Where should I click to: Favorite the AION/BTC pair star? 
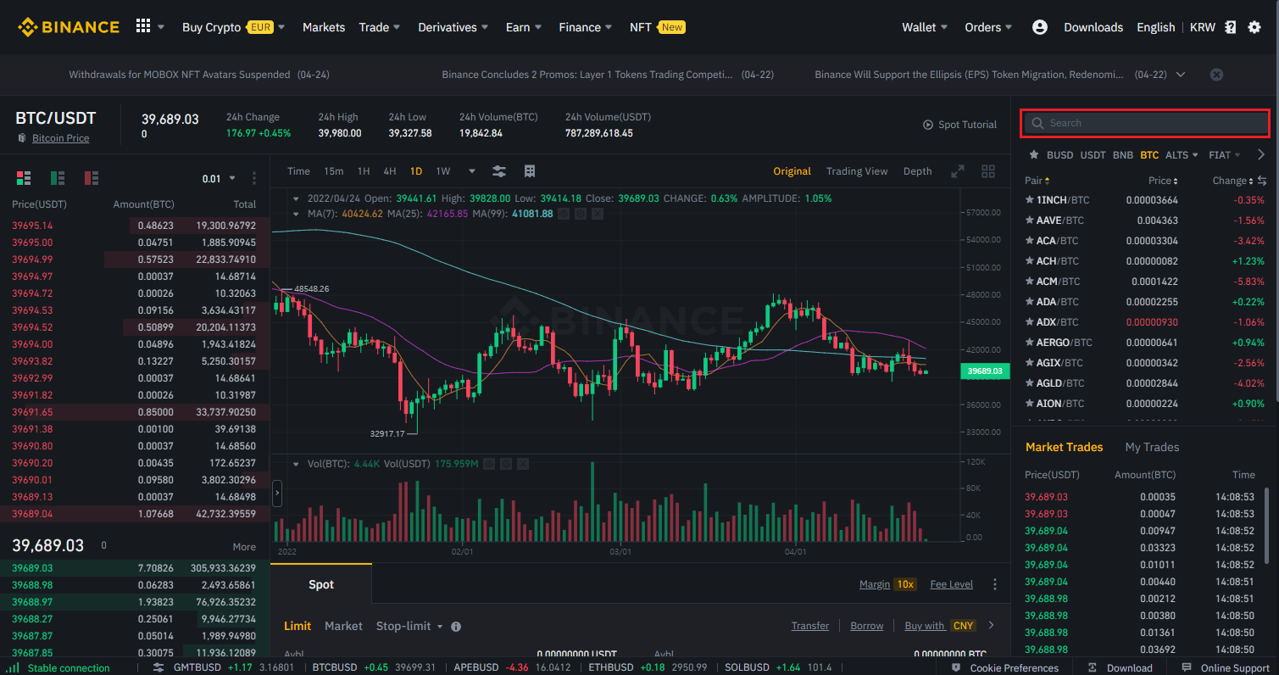pyautogui.click(x=1029, y=404)
